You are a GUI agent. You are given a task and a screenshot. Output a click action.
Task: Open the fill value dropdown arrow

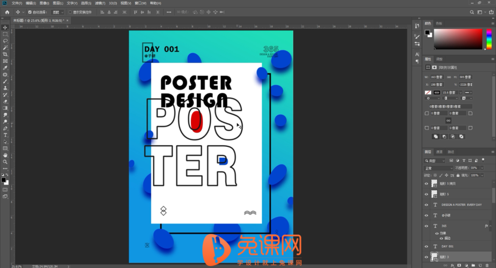[x=482, y=175]
